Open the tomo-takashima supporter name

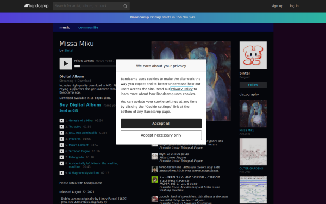click(170, 167)
